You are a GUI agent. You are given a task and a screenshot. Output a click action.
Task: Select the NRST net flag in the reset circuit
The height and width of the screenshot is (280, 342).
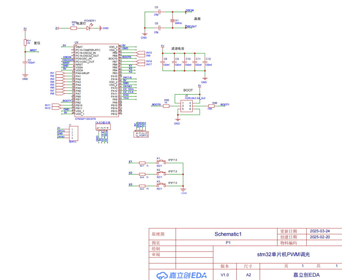[x=33, y=50]
